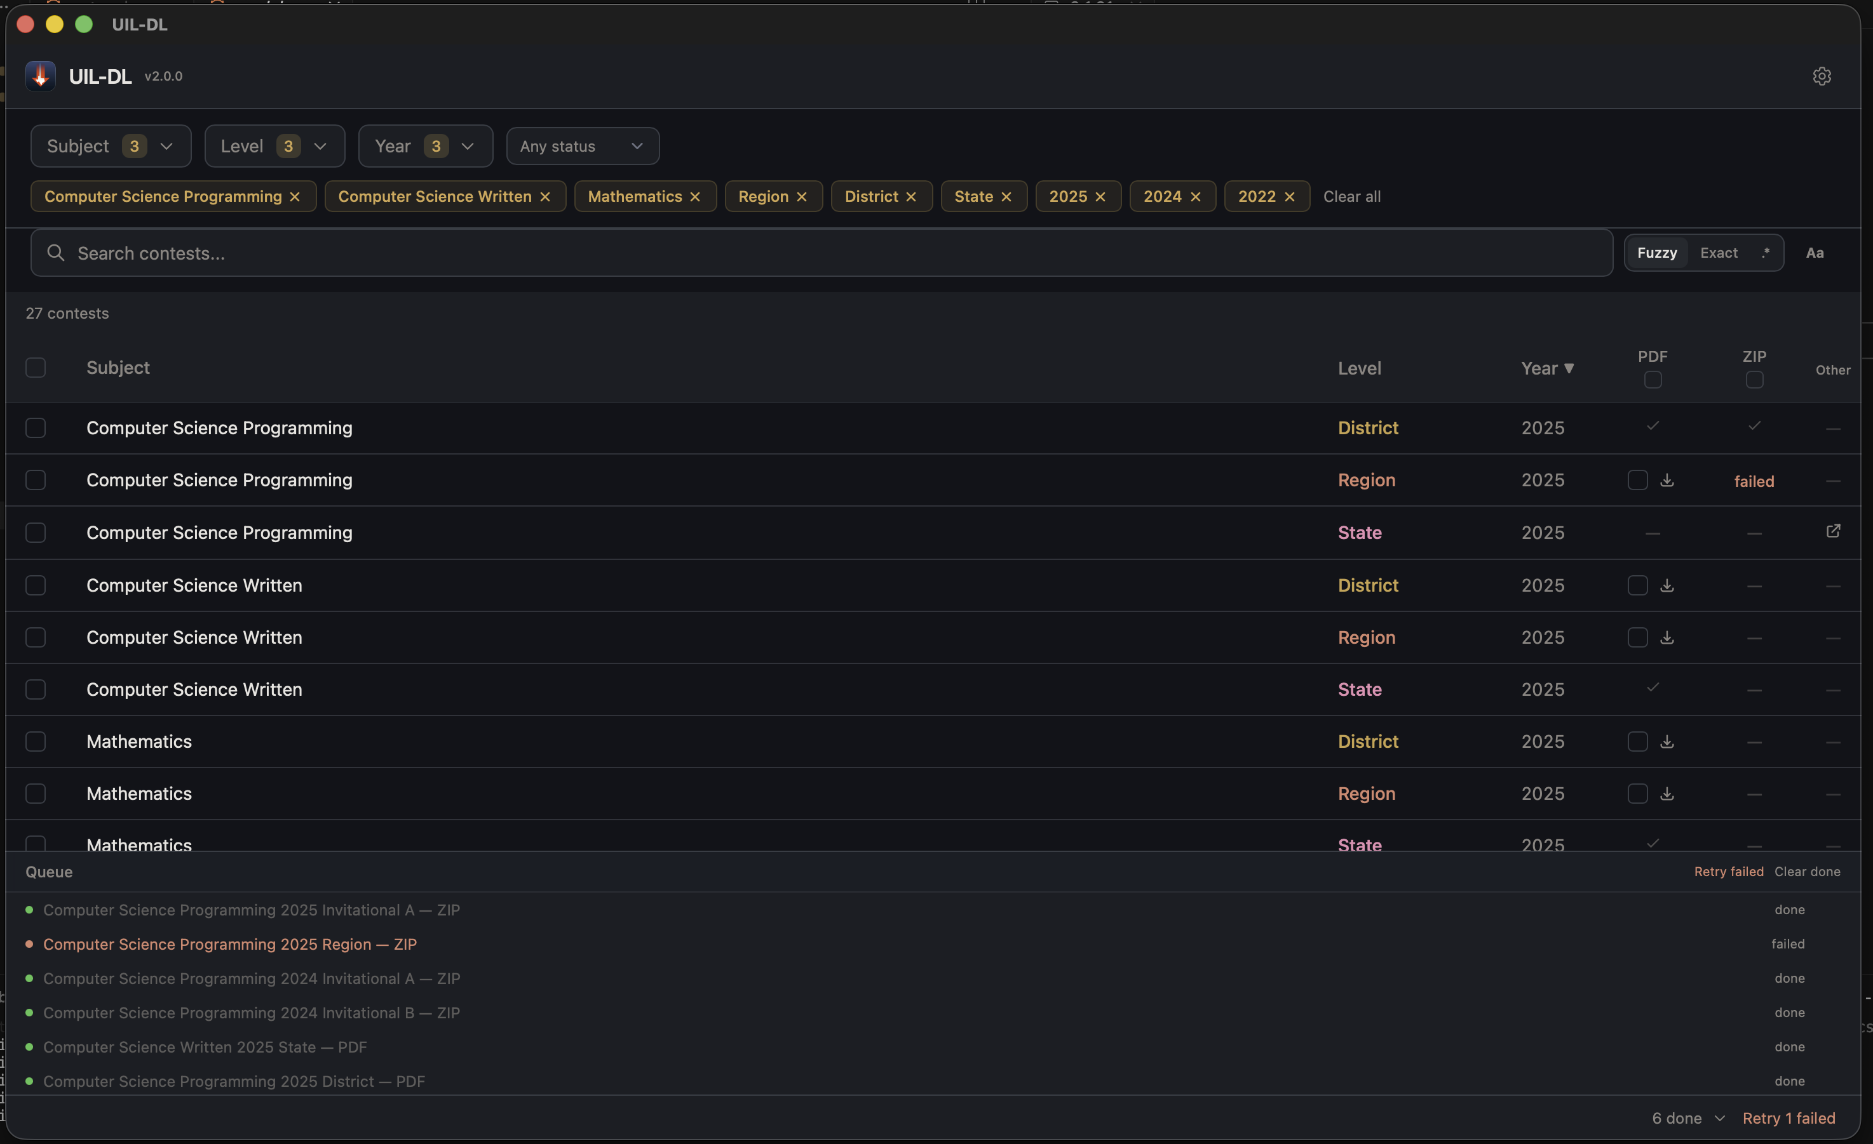Toggle case-sensitive Aa search option
Viewport: 1873px width, 1144px height.
pos(1815,253)
